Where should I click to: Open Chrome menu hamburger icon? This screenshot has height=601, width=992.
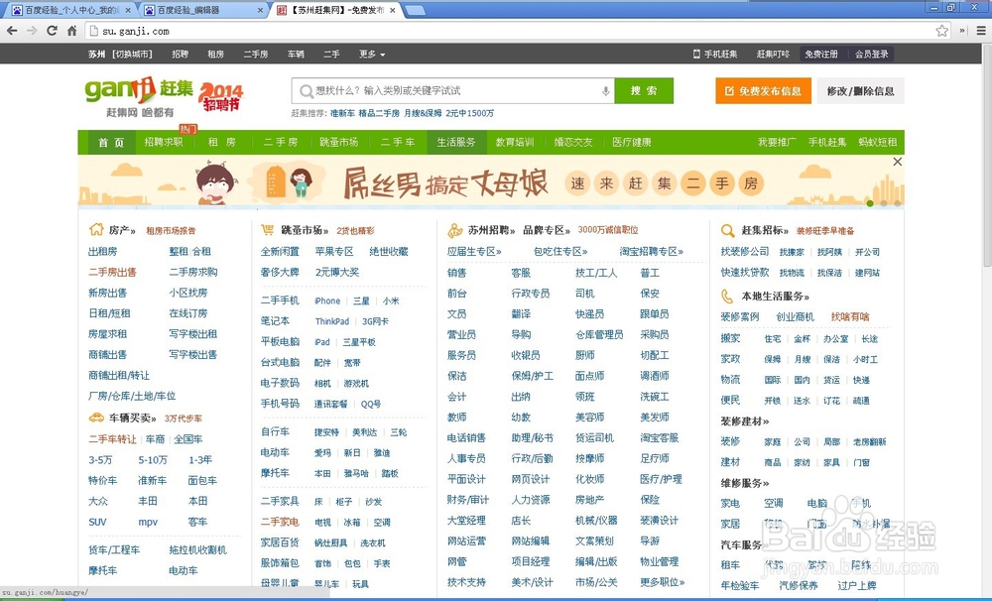pos(981,31)
